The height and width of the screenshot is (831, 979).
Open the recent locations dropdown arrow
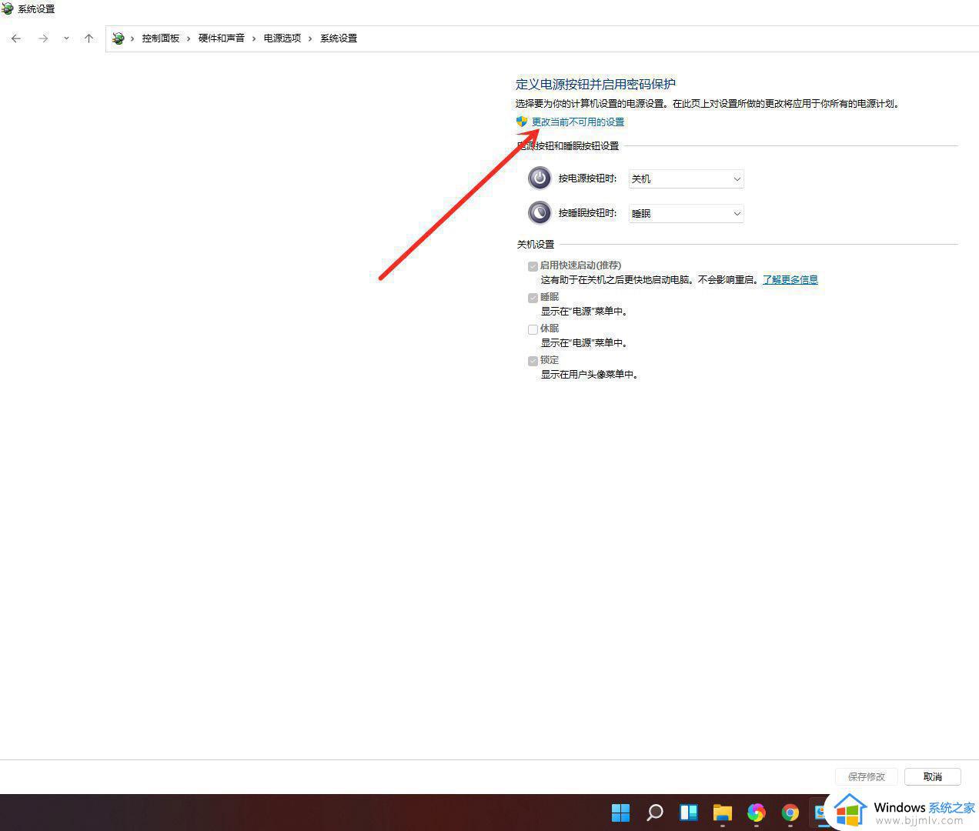point(66,38)
